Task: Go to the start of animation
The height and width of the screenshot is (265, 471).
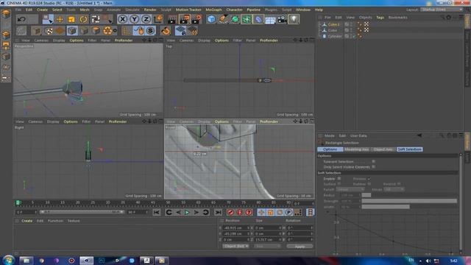Action: click(x=157, y=213)
